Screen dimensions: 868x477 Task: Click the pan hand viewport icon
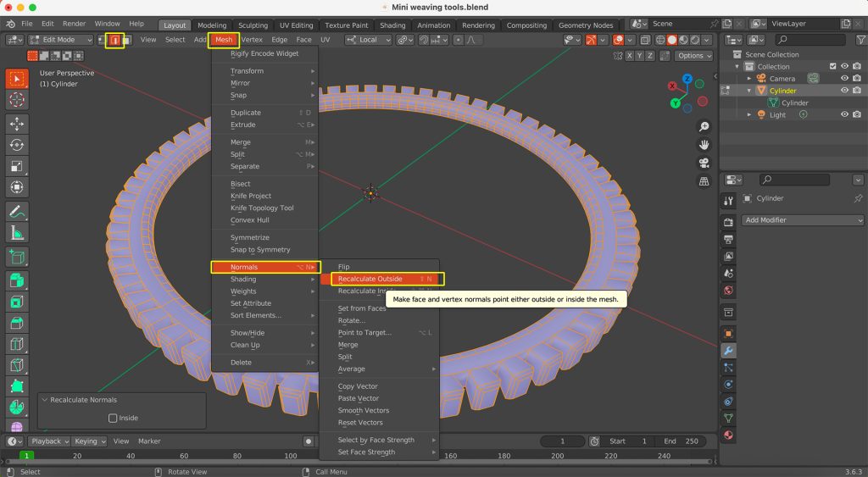click(704, 145)
